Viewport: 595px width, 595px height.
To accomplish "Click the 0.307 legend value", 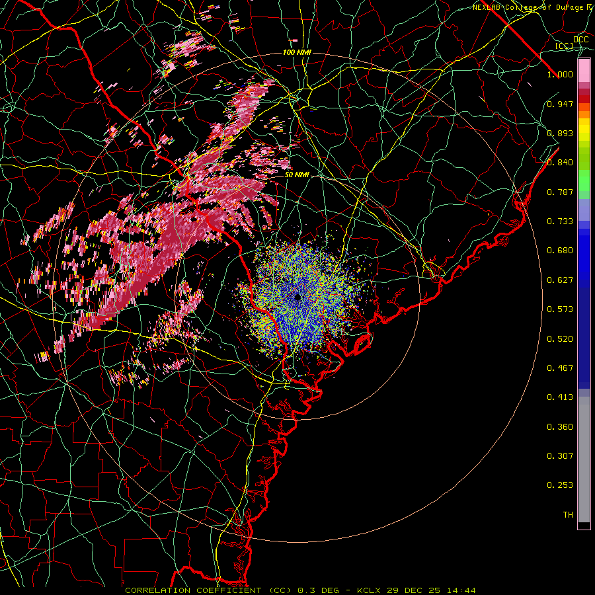I will tap(560, 456).
